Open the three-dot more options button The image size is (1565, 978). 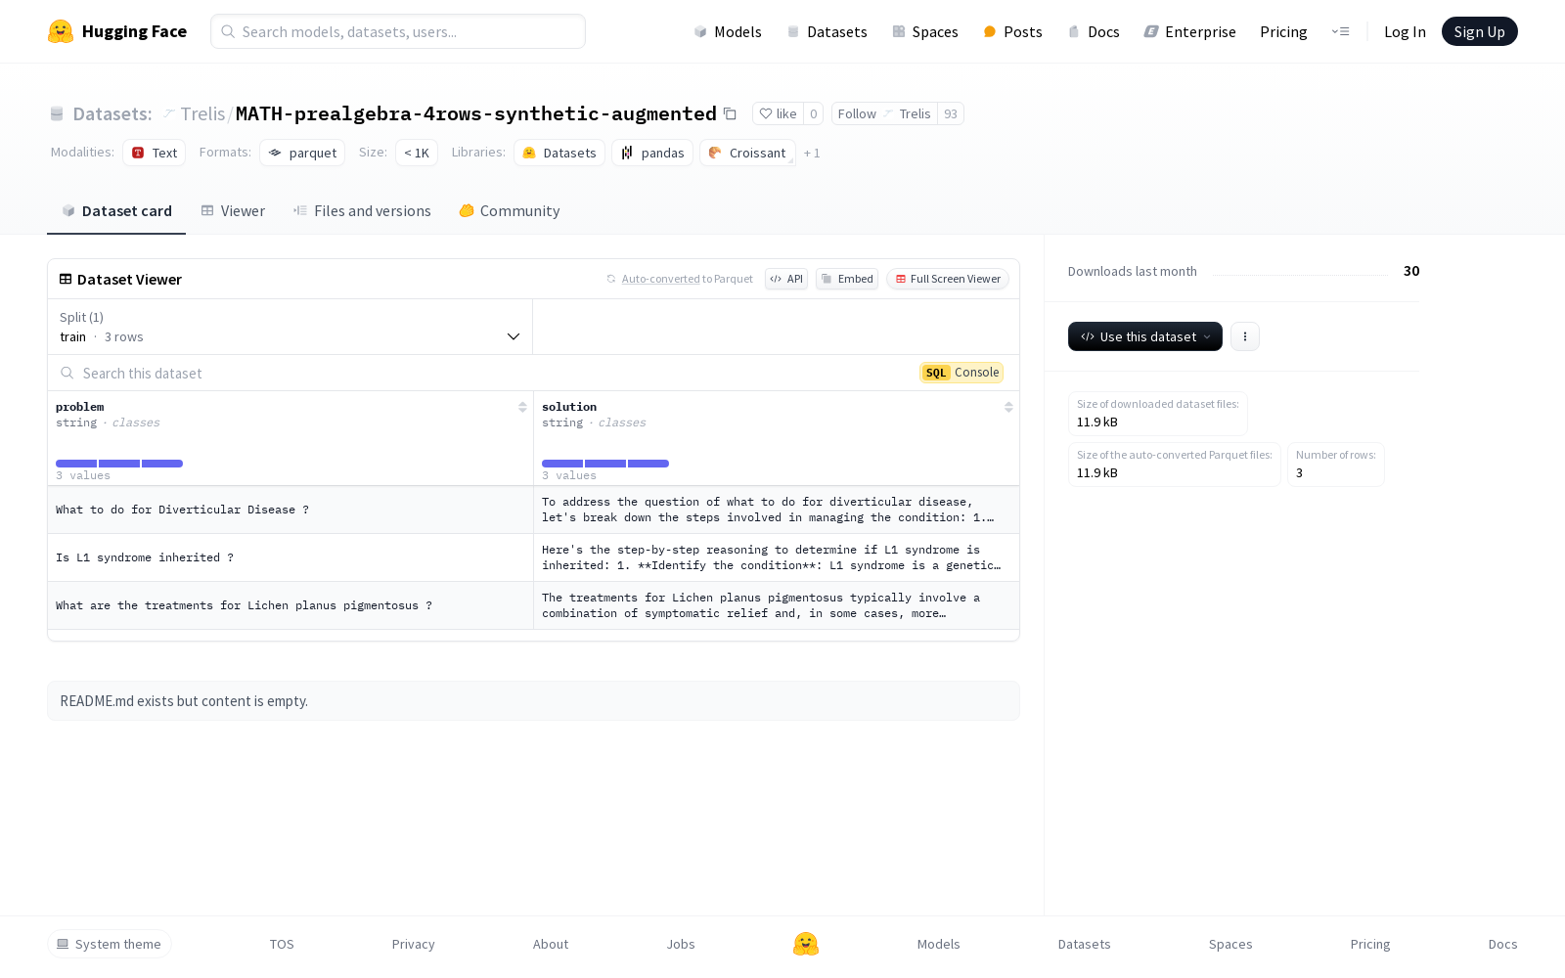click(x=1245, y=336)
